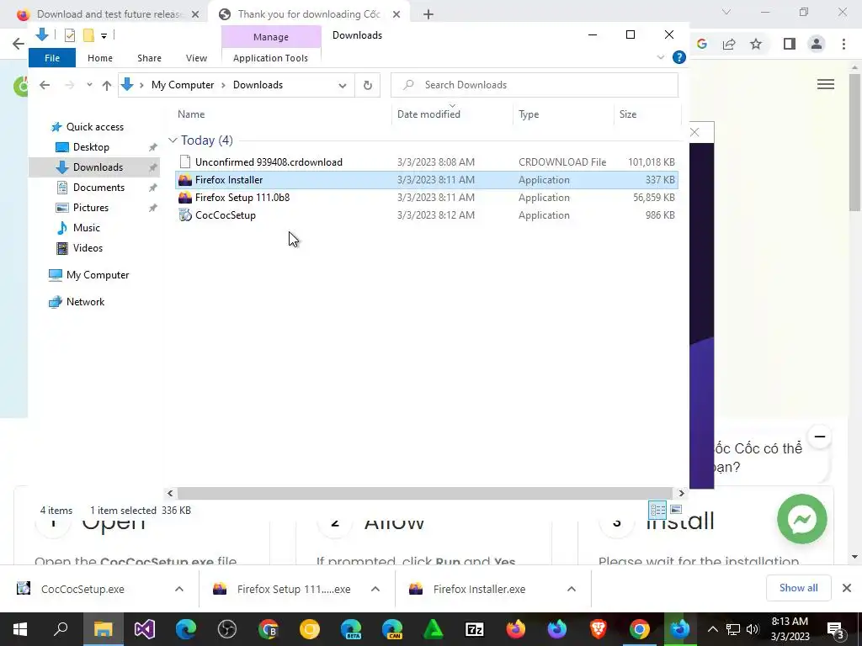
Task: Click Chrome page vertical scrollbar
Action: click(x=854, y=143)
